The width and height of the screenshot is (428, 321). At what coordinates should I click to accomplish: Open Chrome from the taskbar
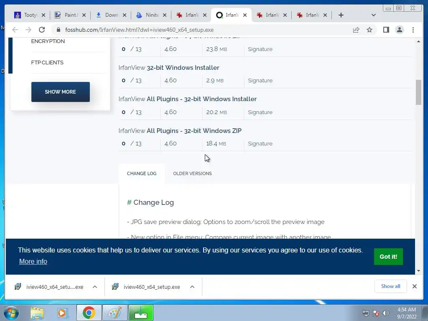(x=89, y=313)
